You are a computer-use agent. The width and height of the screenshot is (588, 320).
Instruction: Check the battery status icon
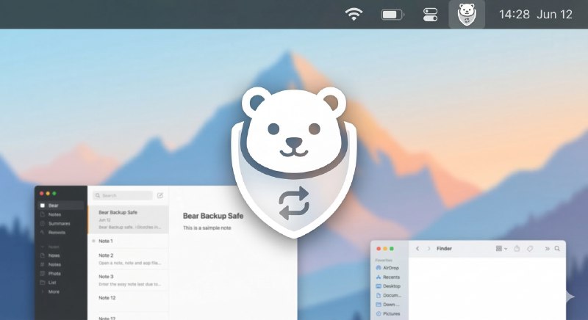pos(392,15)
